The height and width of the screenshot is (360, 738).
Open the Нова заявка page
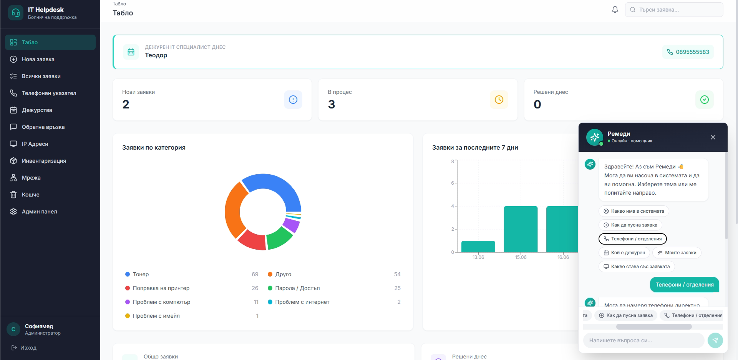[x=50, y=59]
